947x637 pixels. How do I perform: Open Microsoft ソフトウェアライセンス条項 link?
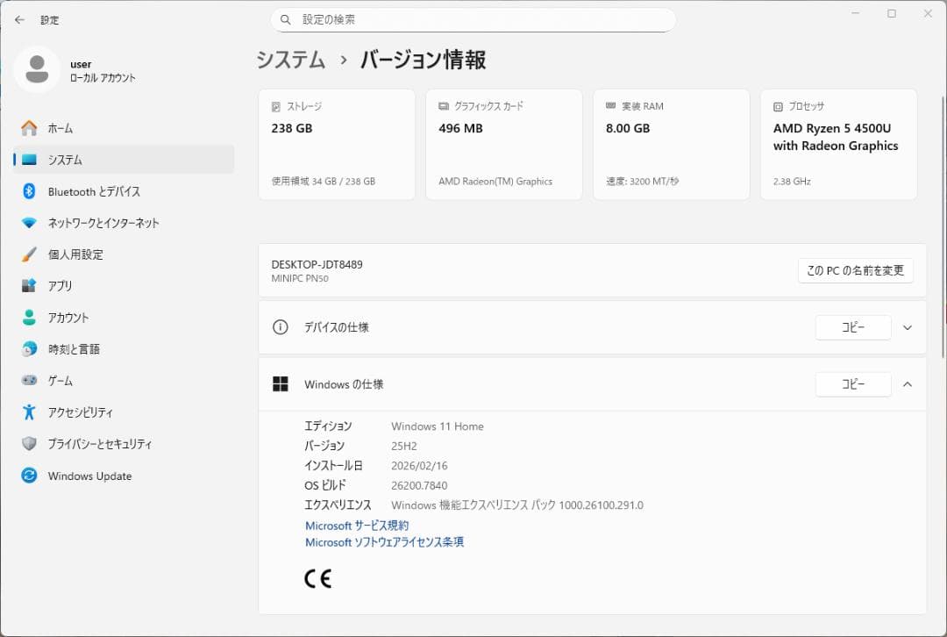(385, 542)
